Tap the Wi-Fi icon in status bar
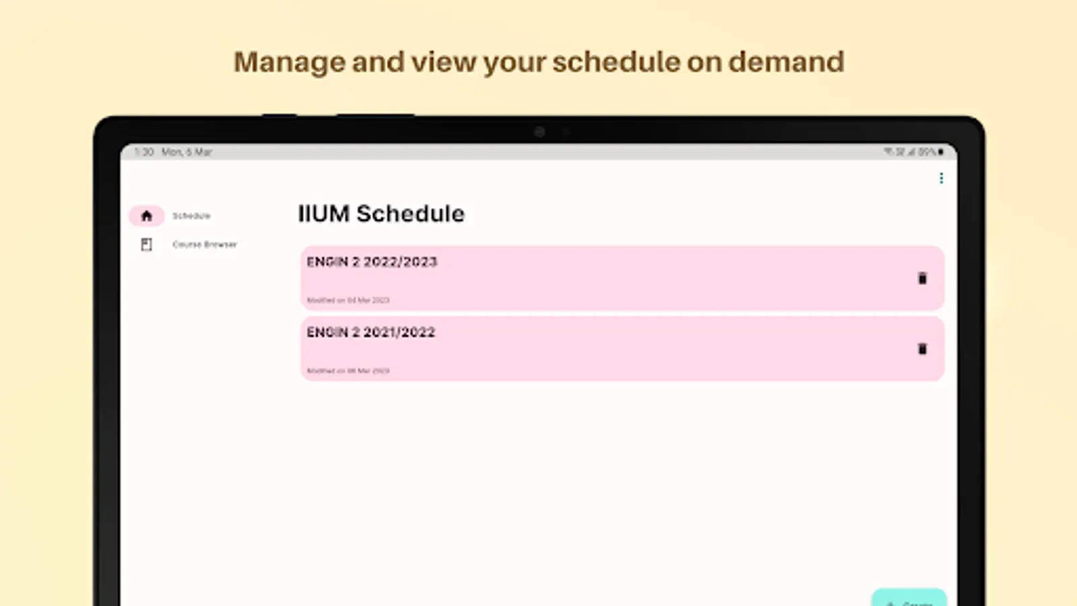 889,152
